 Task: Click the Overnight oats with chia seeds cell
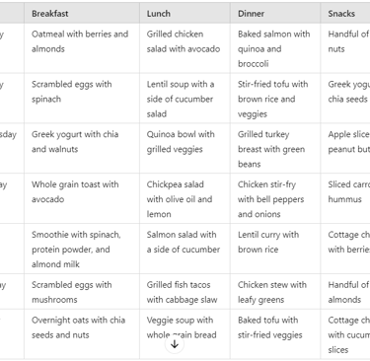pos(82,334)
